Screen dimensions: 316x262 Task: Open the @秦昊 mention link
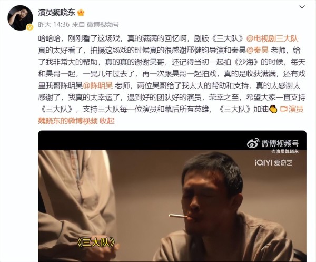(258, 50)
